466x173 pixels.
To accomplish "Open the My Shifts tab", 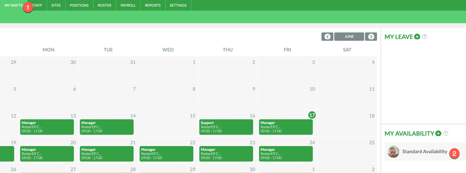I will tap(14, 5).
